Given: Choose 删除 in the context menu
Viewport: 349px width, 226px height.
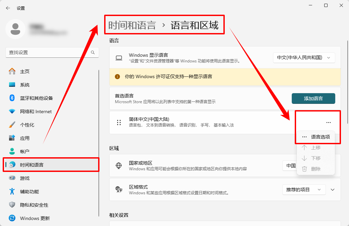Looking at the screenshot, I should pyautogui.click(x=316, y=169).
